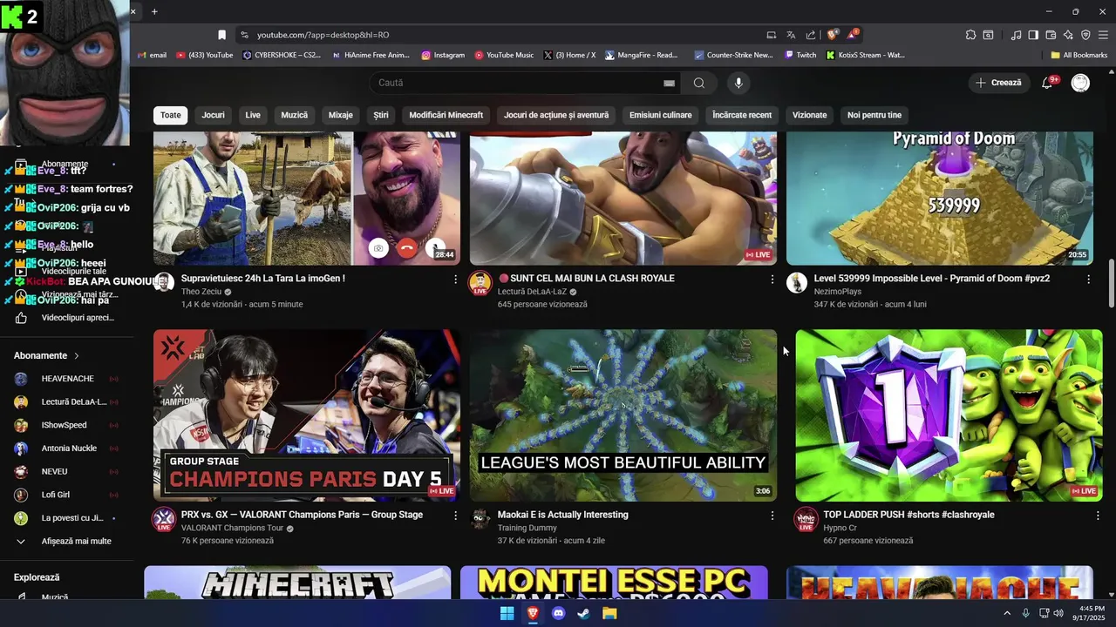Open the All Bookmarks folder
The width and height of the screenshot is (1116, 627).
point(1079,55)
